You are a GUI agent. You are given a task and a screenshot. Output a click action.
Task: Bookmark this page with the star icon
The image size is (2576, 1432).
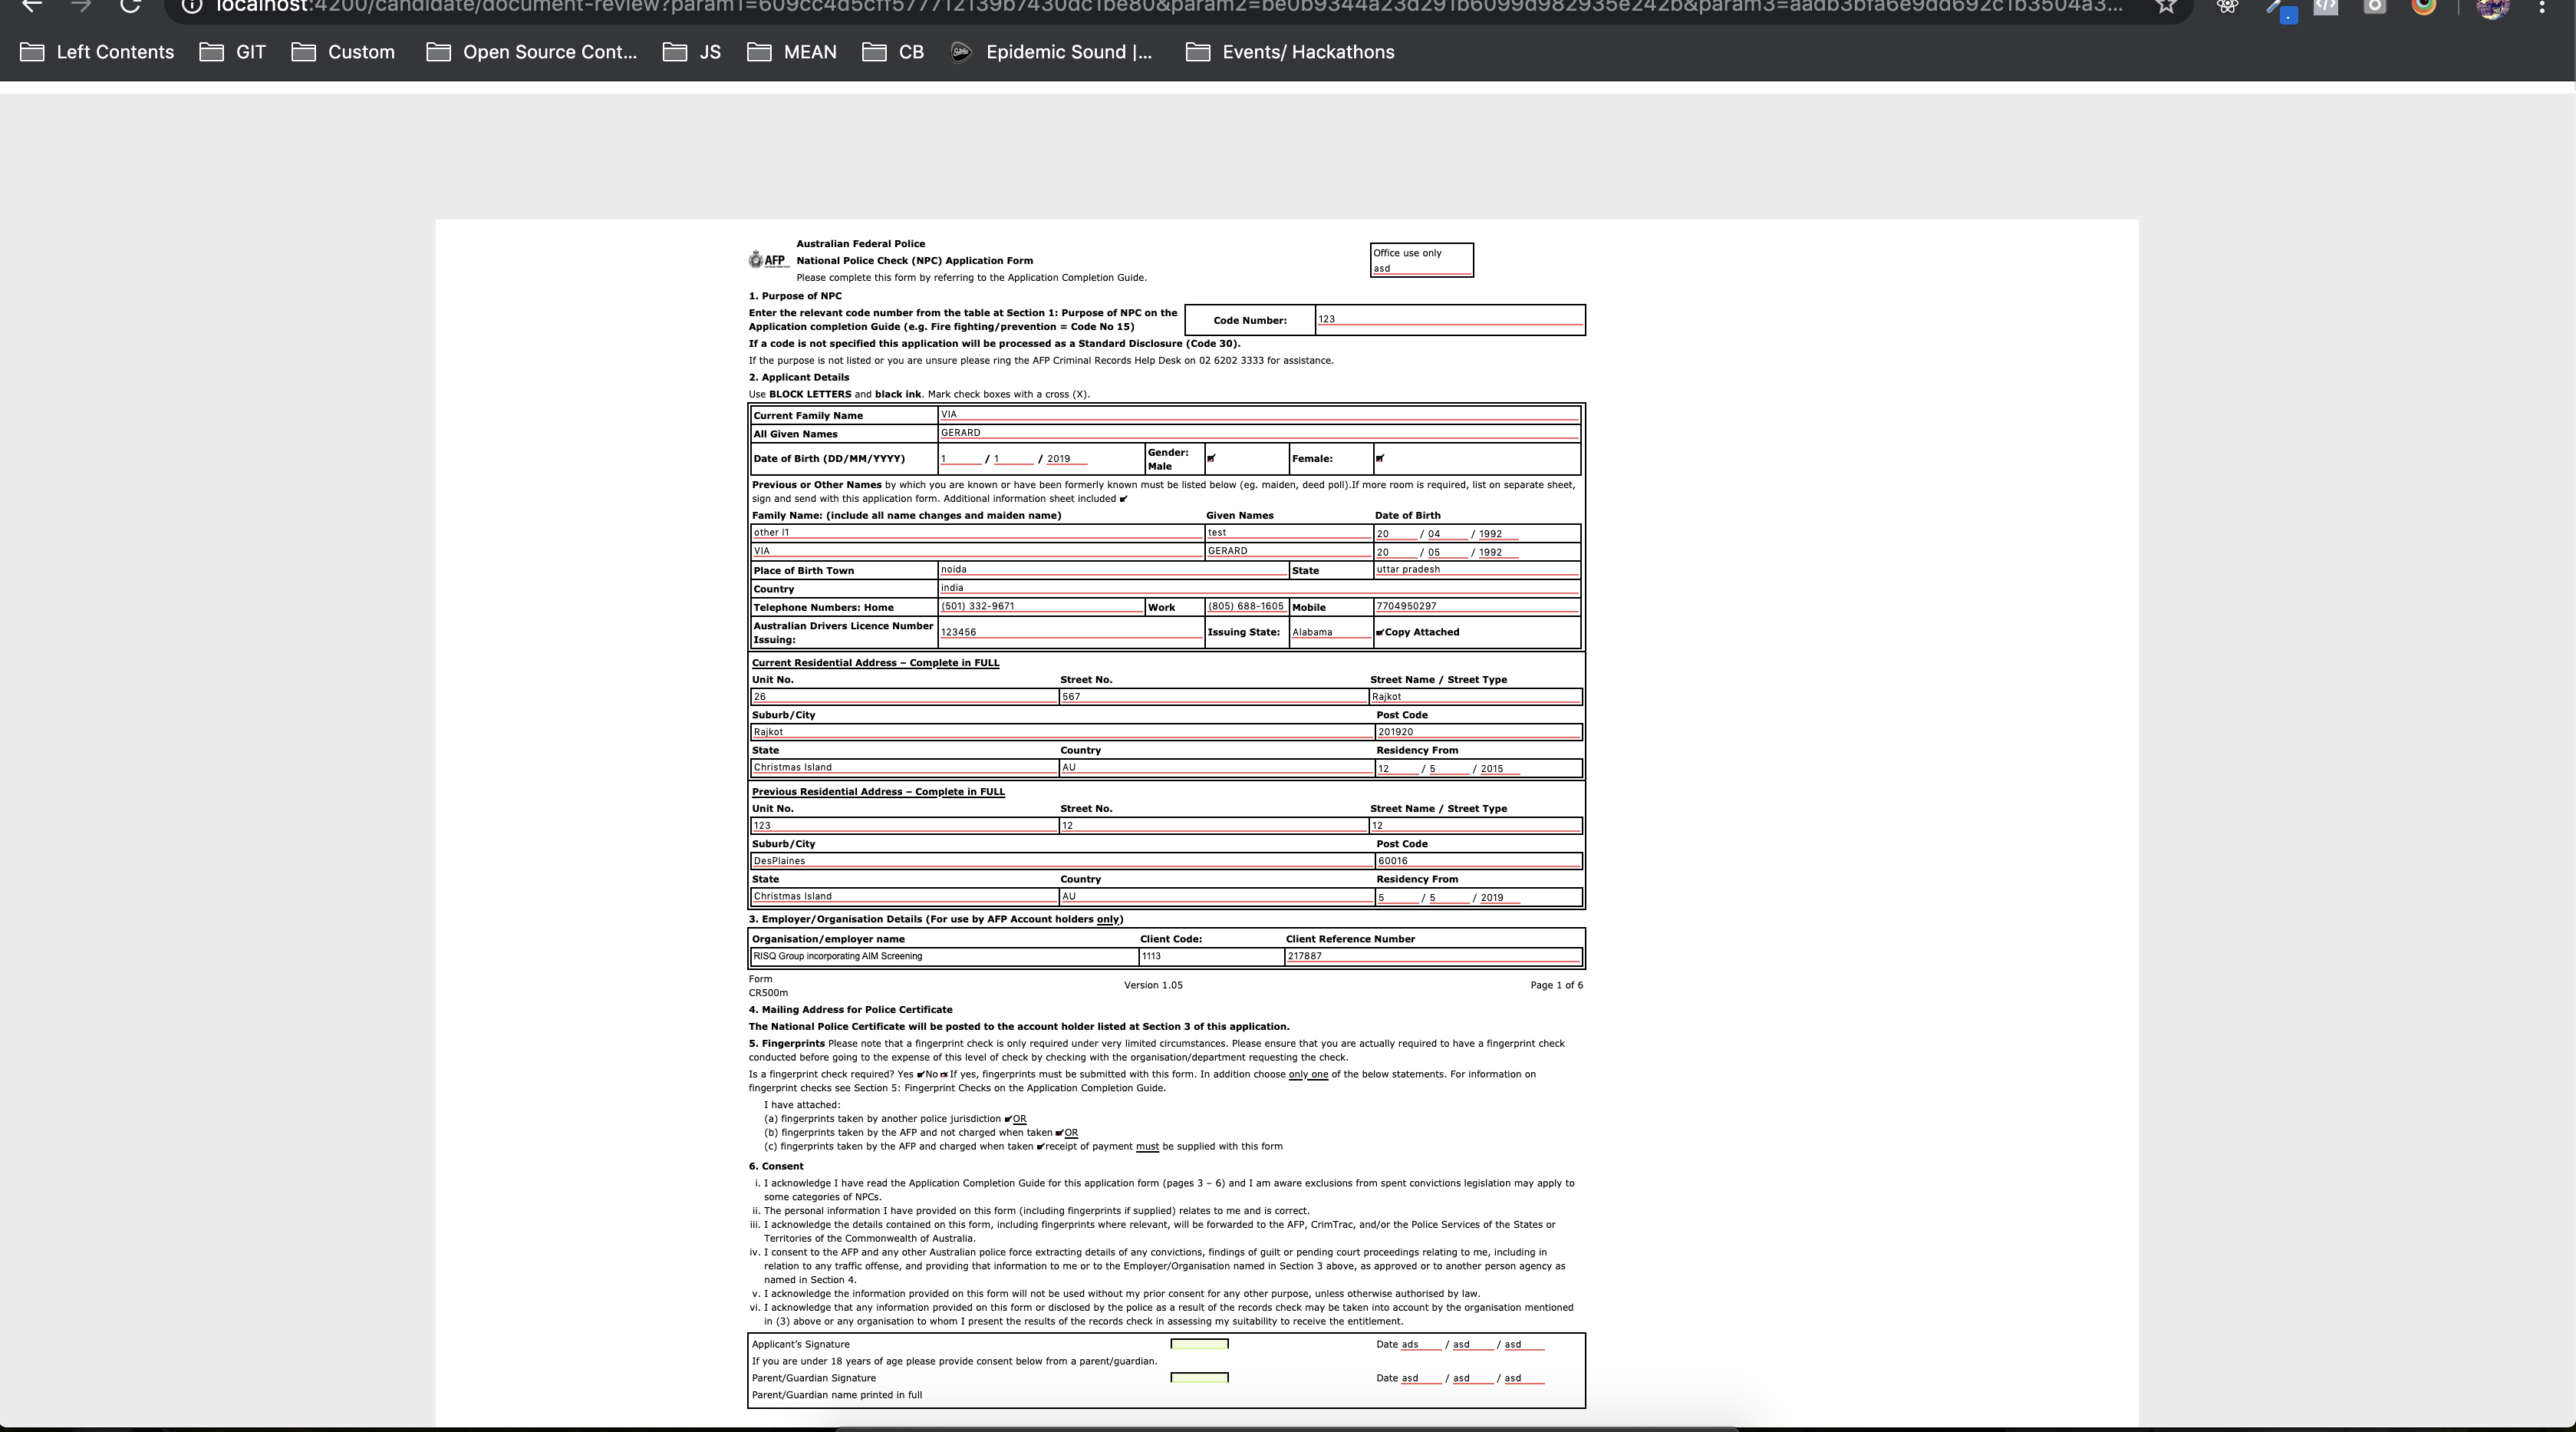point(2166,5)
